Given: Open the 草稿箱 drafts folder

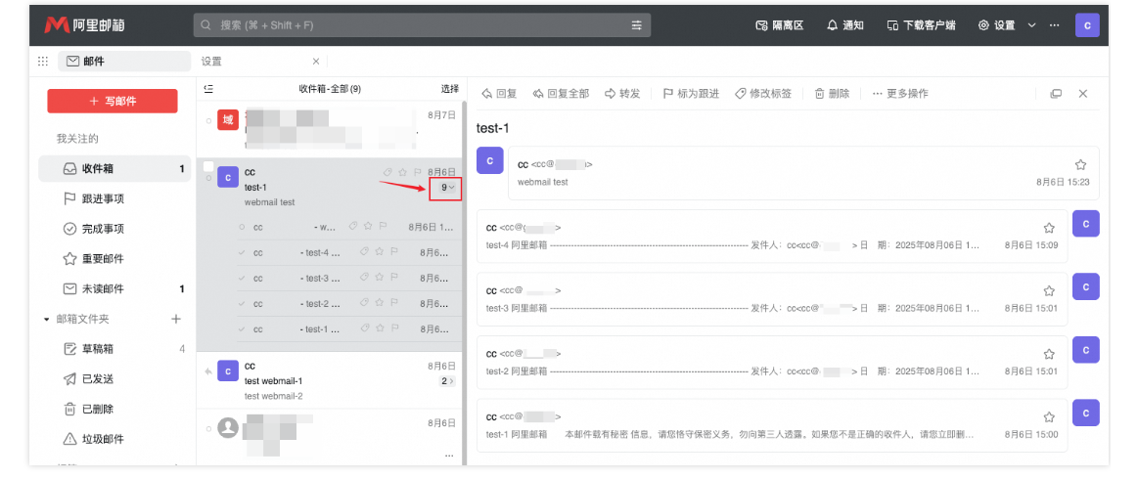Looking at the screenshot, I should coord(98,349).
